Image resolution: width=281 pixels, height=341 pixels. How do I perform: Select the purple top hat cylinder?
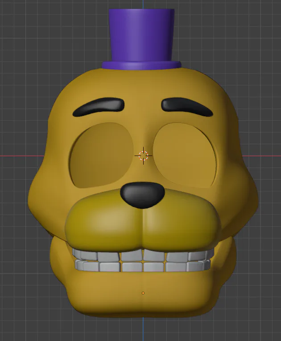tap(142, 35)
